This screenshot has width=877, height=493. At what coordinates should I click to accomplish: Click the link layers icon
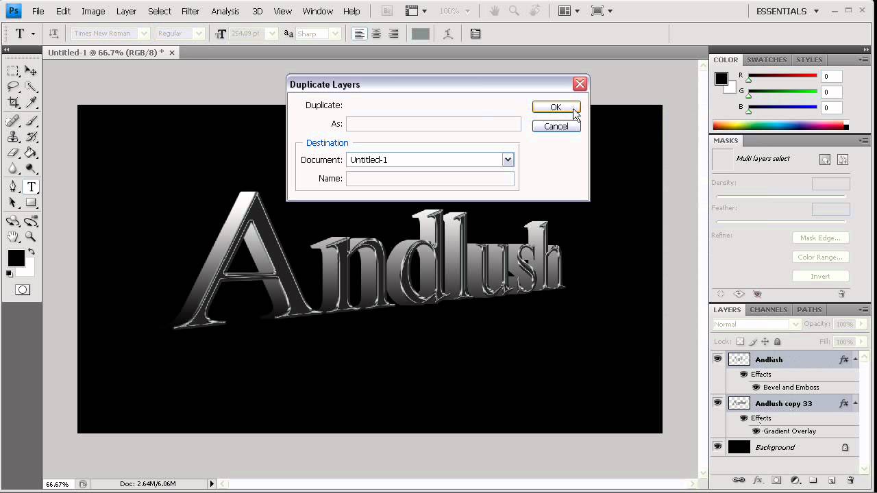tap(739, 481)
